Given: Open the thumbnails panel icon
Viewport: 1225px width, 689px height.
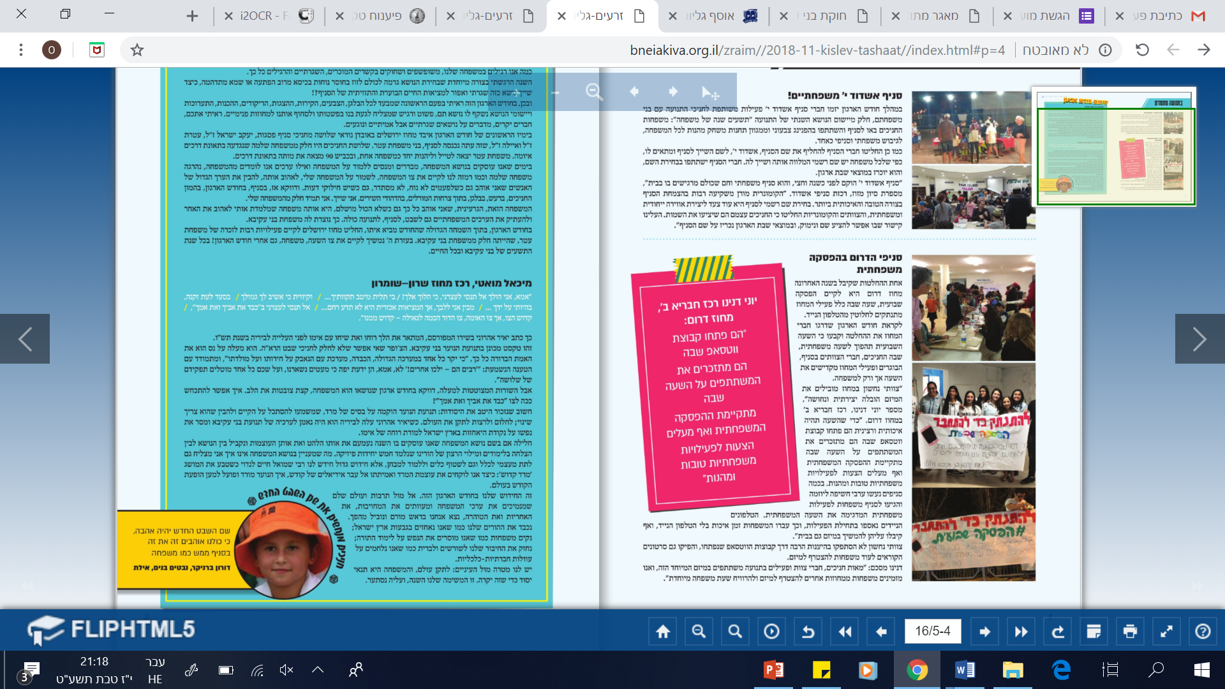Looking at the screenshot, I should coord(1094,632).
